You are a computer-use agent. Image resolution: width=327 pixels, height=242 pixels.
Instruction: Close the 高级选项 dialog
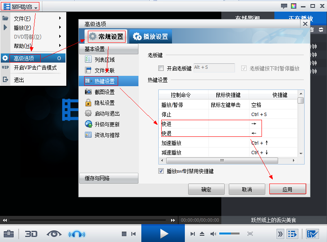click(x=305, y=24)
